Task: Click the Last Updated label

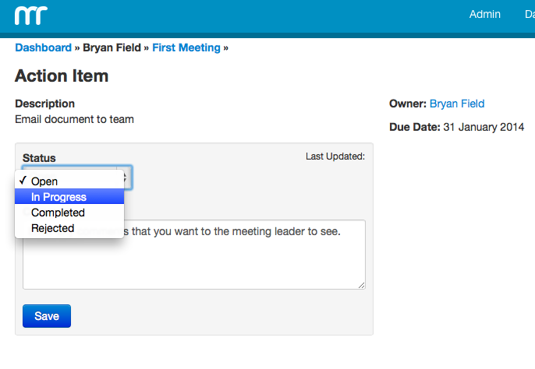Action: click(x=335, y=156)
